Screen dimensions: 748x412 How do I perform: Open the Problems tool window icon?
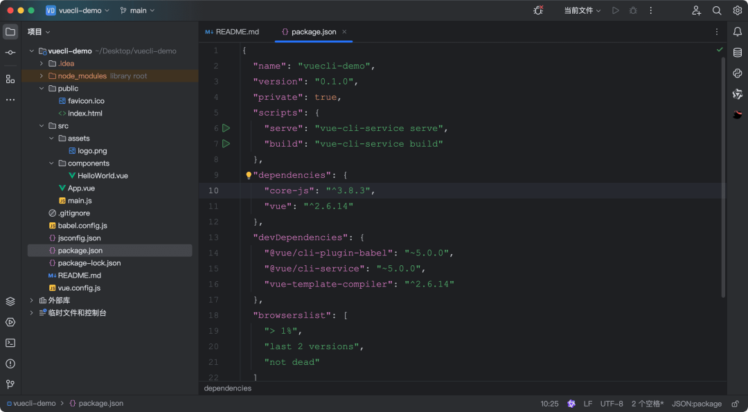point(10,364)
